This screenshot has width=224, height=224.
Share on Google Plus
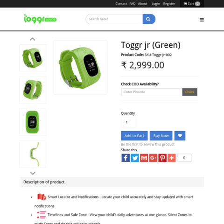pyautogui.click(x=153, y=158)
